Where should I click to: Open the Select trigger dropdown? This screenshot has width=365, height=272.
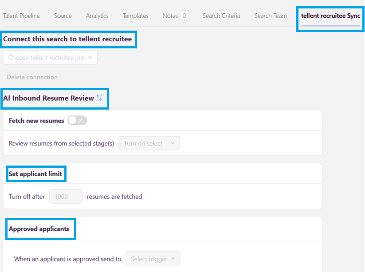click(x=153, y=259)
